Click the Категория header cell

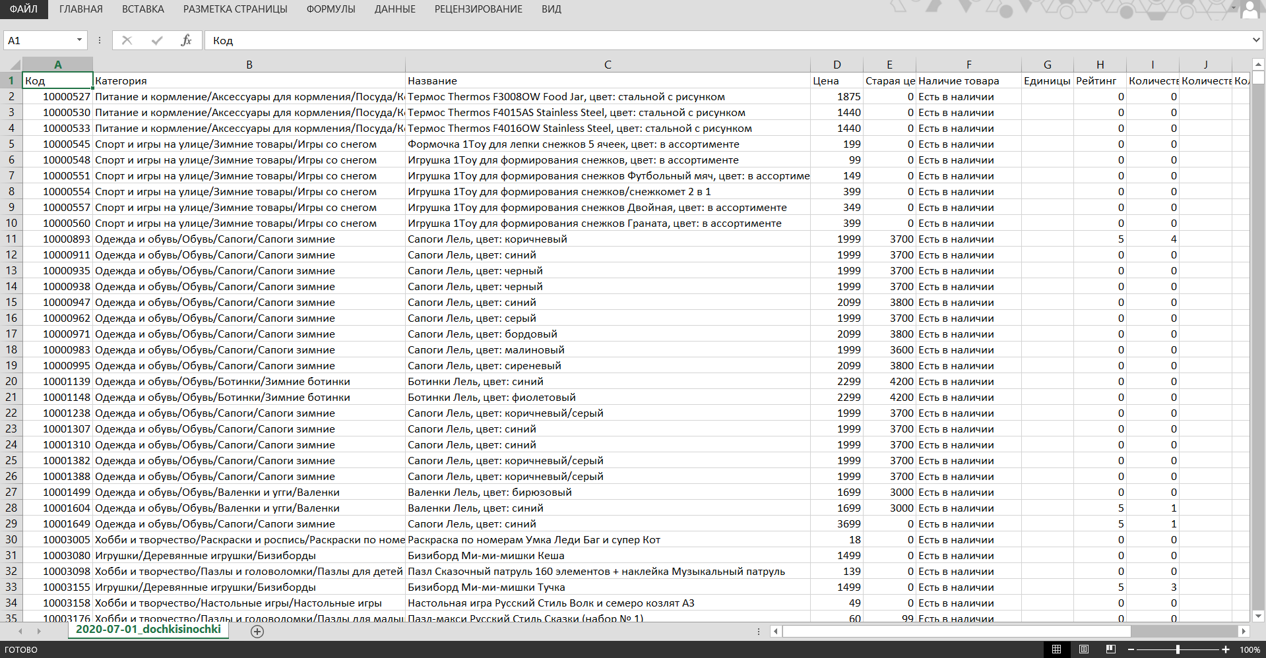point(249,80)
